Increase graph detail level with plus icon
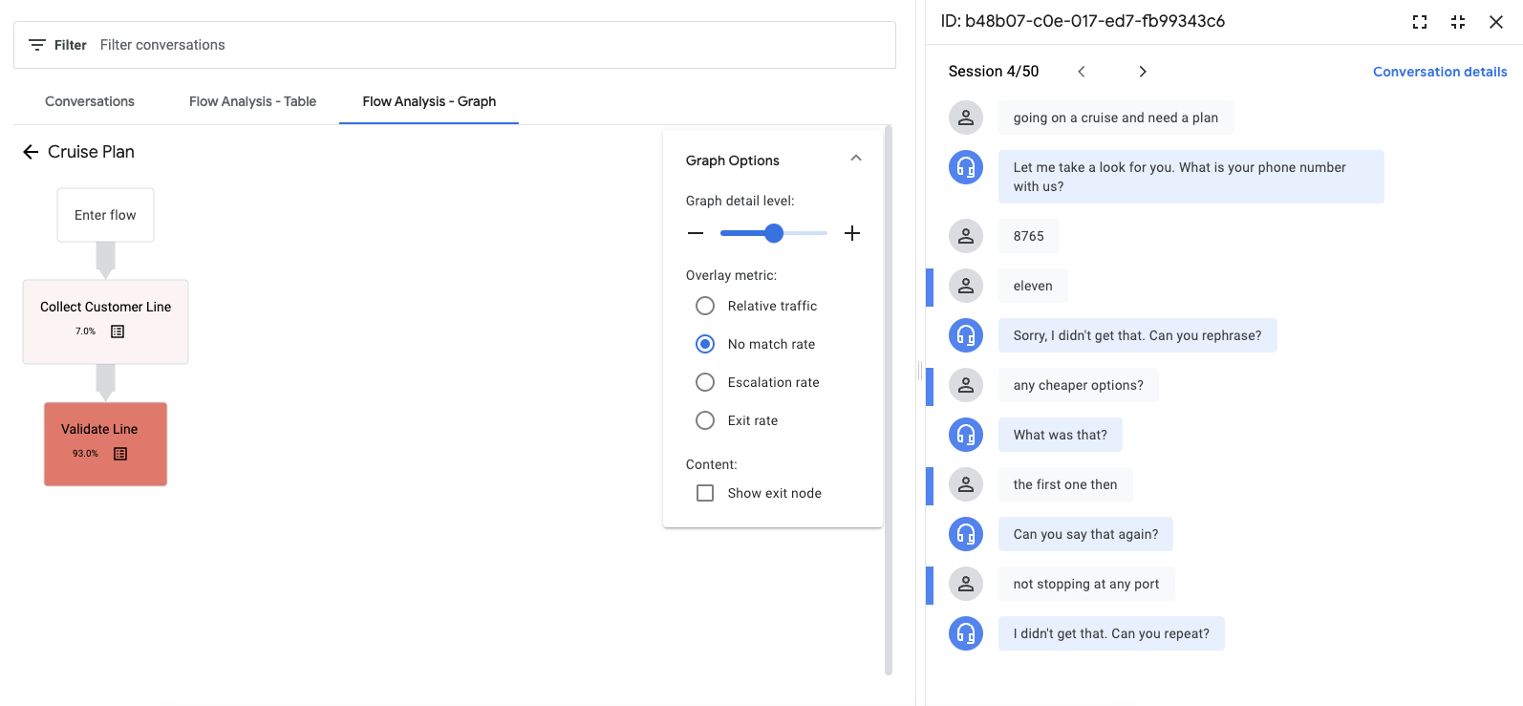The width and height of the screenshot is (1523, 706). tap(852, 233)
